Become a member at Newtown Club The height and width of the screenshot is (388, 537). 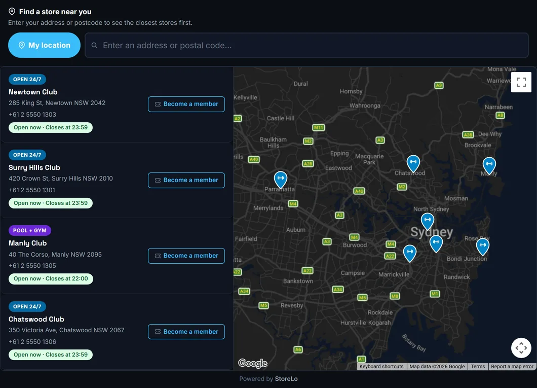click(x=186, y=104)
